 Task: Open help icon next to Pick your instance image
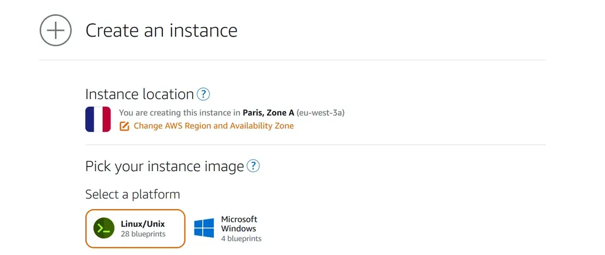click(253, 166)
